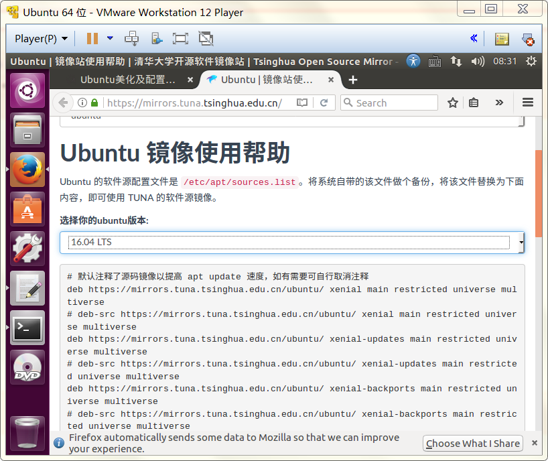
Task: Launch the Files manager from the launcher
Action: coord(27,130)
